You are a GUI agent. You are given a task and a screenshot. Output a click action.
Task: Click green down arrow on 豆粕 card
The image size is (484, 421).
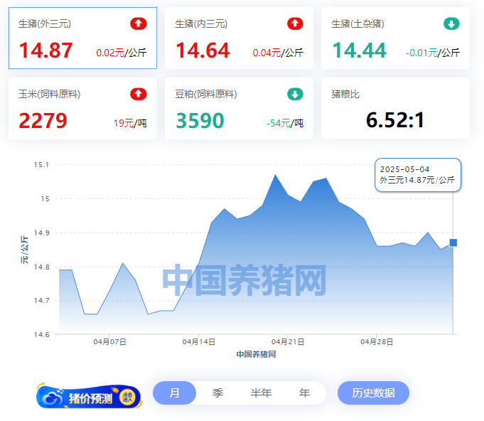[295, 94]
